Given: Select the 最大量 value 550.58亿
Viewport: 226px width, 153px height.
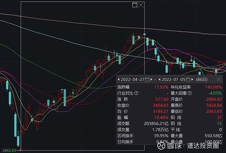Looking at the screenshot, I should click(x=213, y=136).
